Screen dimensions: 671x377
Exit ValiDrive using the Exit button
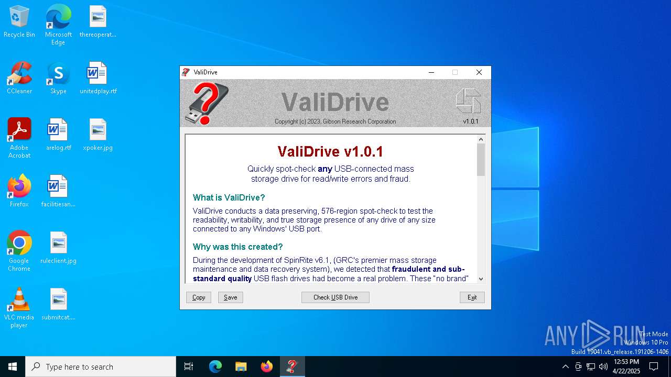(x=472, y=297)
